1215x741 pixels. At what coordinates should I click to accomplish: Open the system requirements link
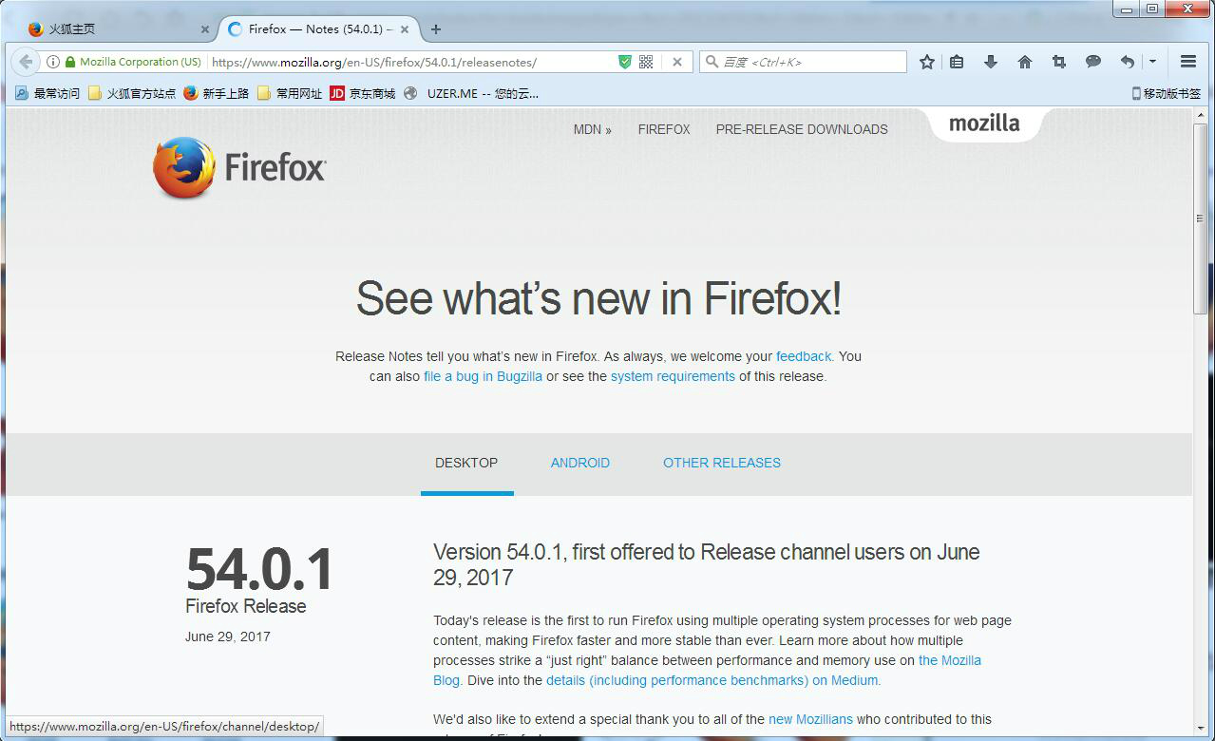(673, 376)
